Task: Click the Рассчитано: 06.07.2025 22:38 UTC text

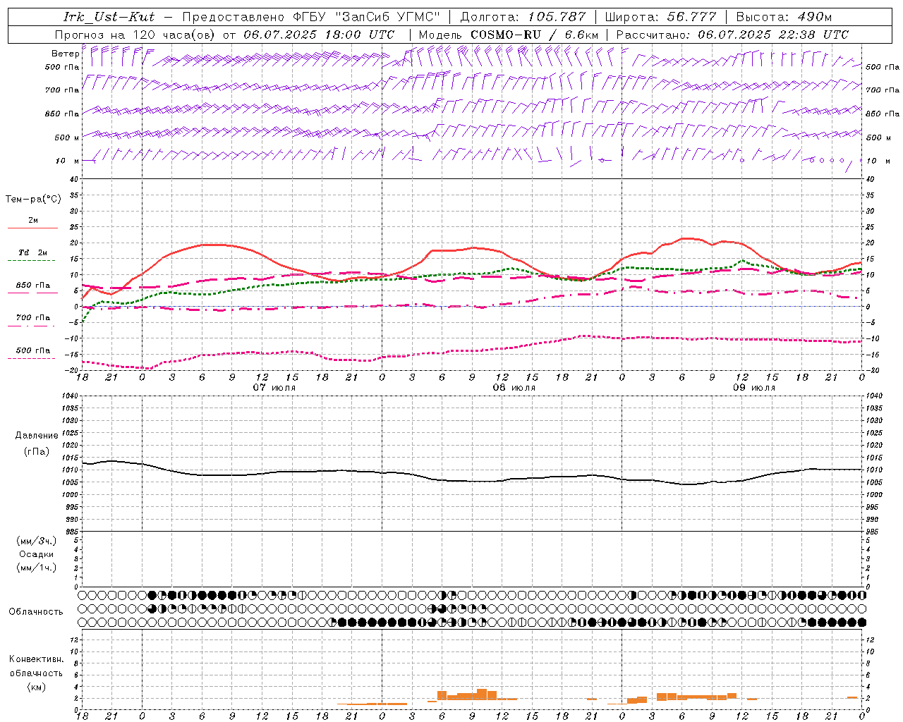Action: pyautogui.click(x=732, y=35)
